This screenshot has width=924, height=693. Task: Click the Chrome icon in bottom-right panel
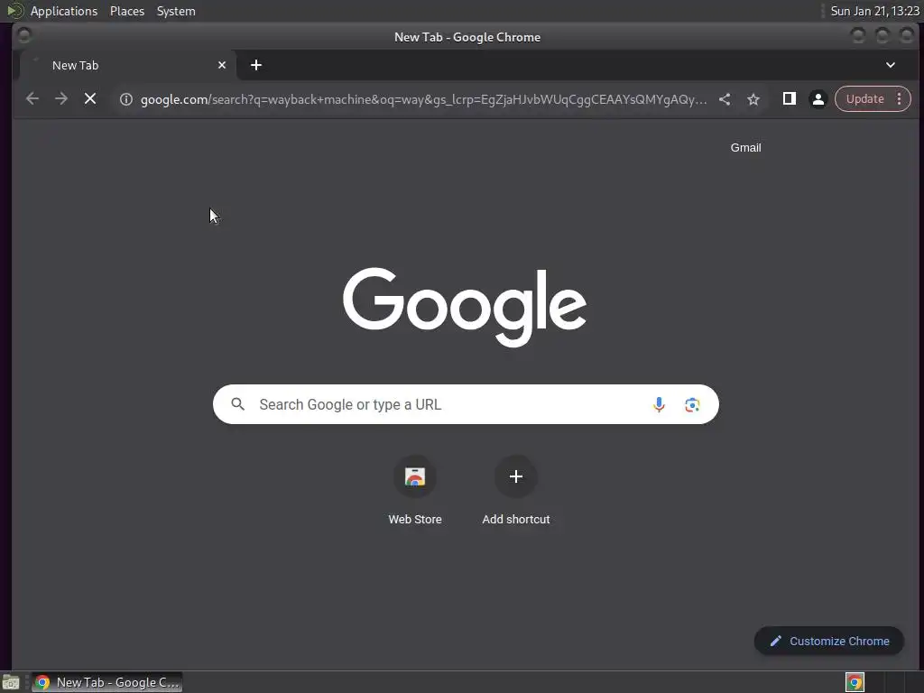tap(855, 682)
